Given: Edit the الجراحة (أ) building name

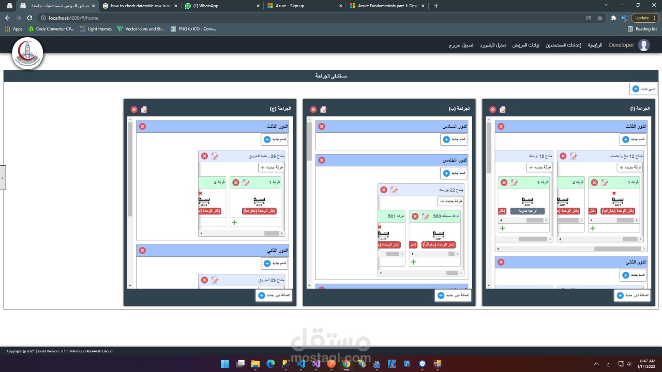Looking at the screenshot, I should pyautogui.click(x=502, y=110).
